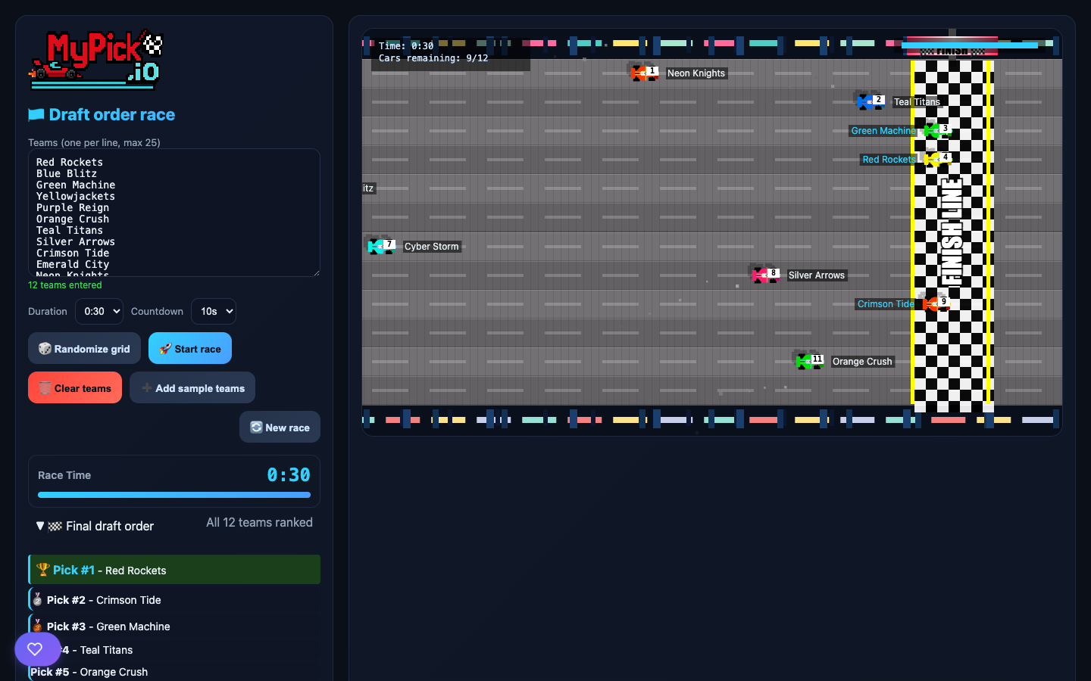Click the New race button
Image resolution: width=1091 pixels, height=681 pixels.
[x=280, y=427]
